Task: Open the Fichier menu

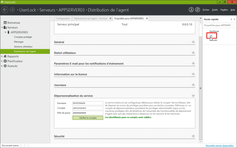Action: point(206,10)
